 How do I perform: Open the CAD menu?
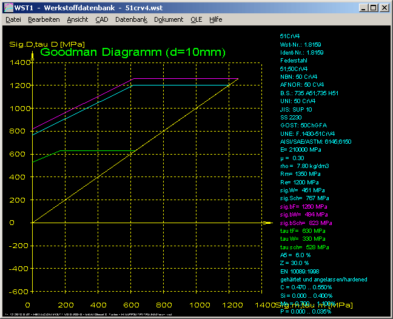tap(102, 19)
